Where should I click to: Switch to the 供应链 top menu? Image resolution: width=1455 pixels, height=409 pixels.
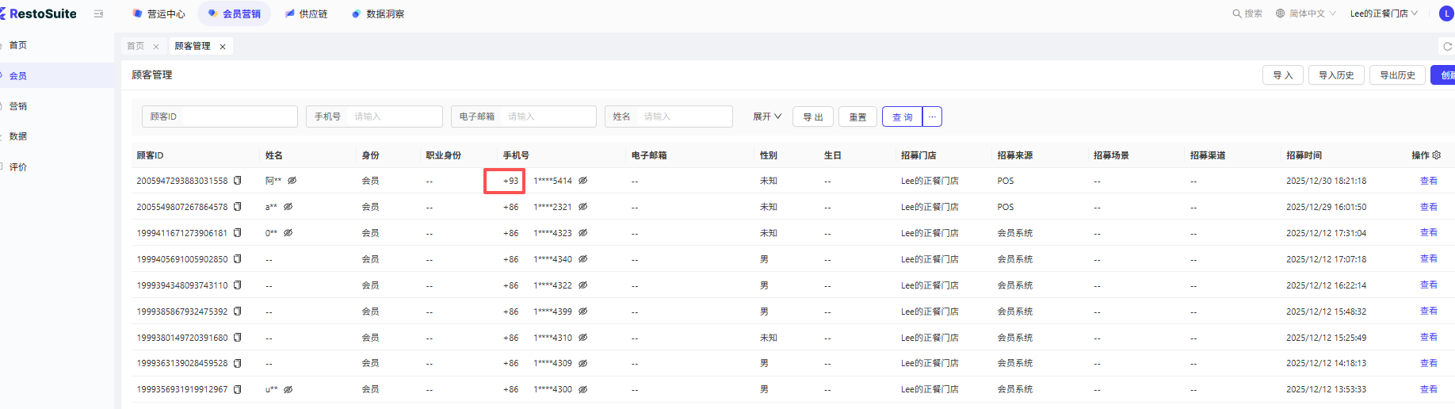pyautogui.click(x=307, y=13)
